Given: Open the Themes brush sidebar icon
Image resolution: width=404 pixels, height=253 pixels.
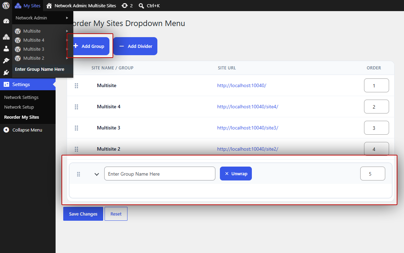Looking at the screenshot, I should coord(6,60).
